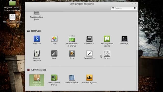The width and height of the screenshot is (163, 92).
Task: Click the Search input field
Action: (124, 8)
